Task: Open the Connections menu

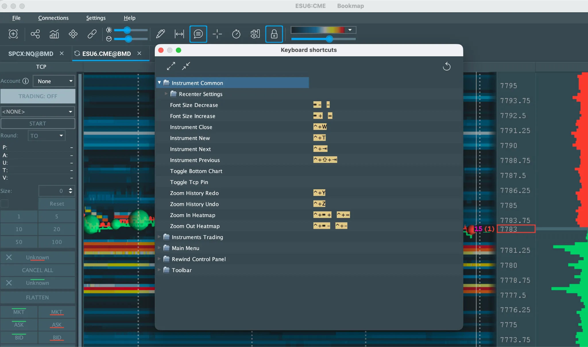Action: coord(53,18)
